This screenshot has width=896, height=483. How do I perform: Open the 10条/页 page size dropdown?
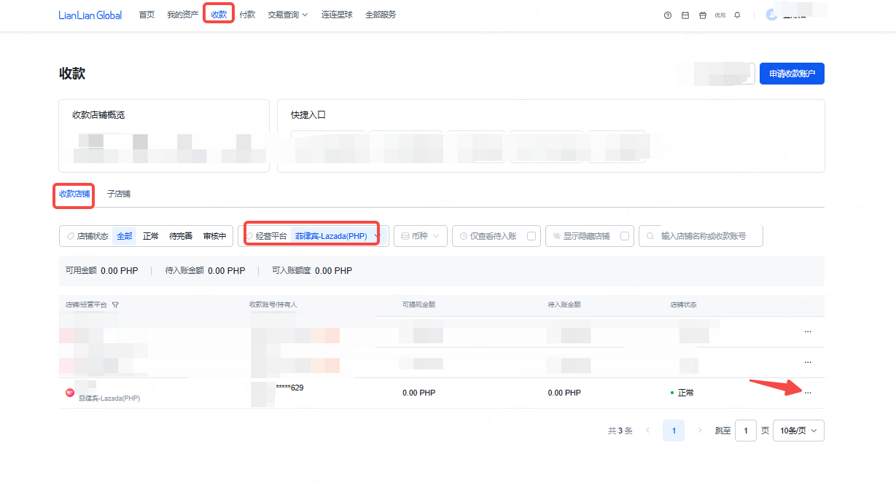798,431
